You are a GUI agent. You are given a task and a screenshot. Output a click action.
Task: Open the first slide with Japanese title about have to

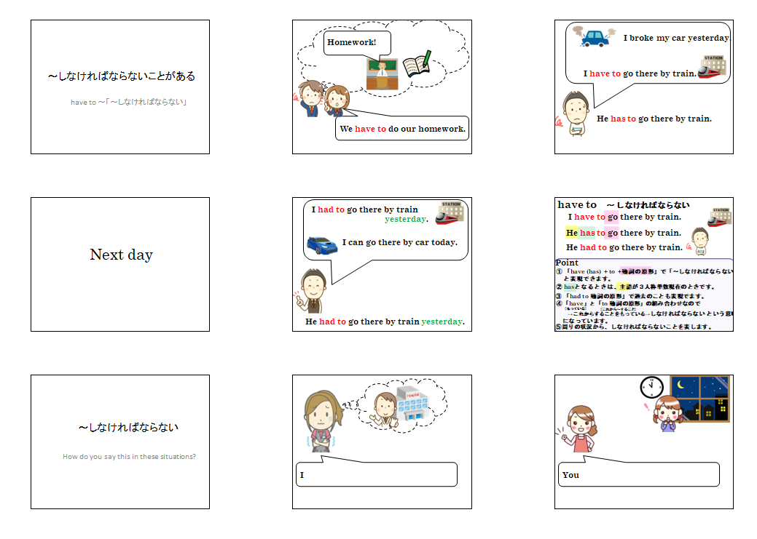(x=120, y=87)
